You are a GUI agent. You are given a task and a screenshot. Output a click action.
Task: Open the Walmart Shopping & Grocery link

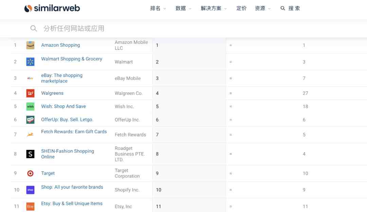(x=72, y=59)
